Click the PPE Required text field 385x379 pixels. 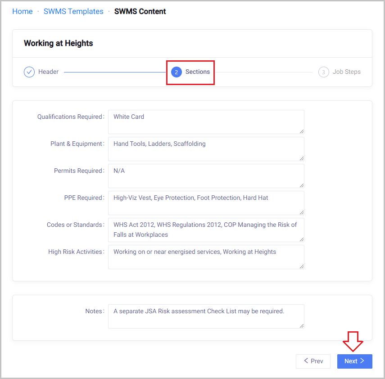[206, 203]
